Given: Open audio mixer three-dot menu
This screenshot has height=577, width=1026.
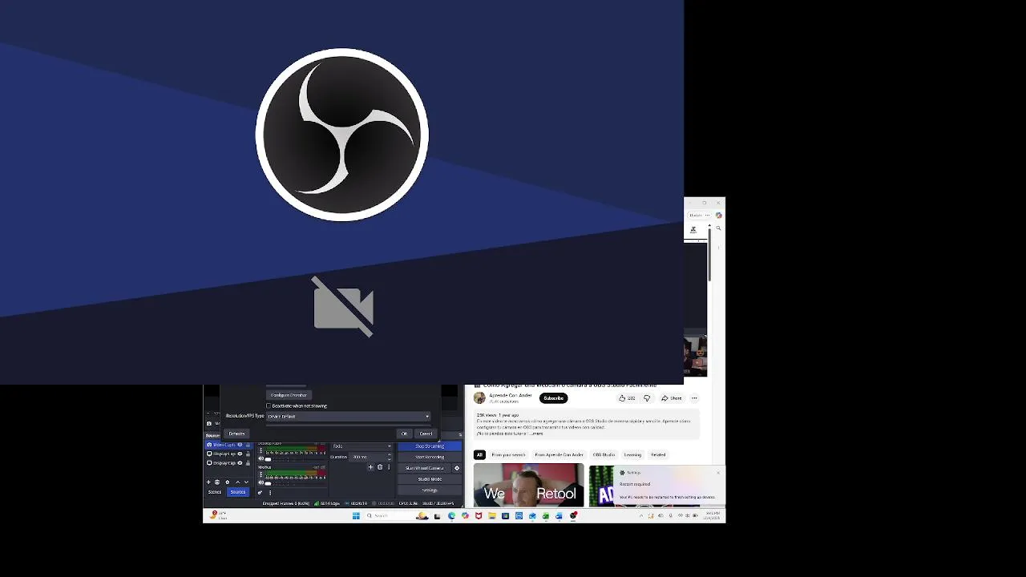Looking at the screenshot, I should 270,492.
